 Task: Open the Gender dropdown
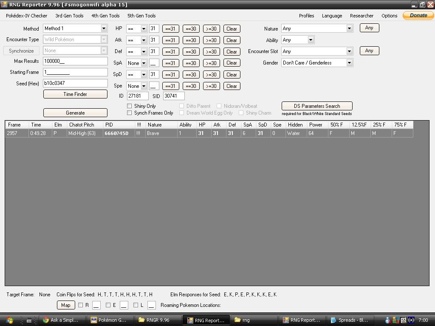pos(349,63)
